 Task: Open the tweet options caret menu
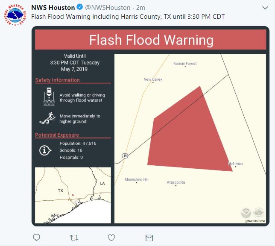265,8
